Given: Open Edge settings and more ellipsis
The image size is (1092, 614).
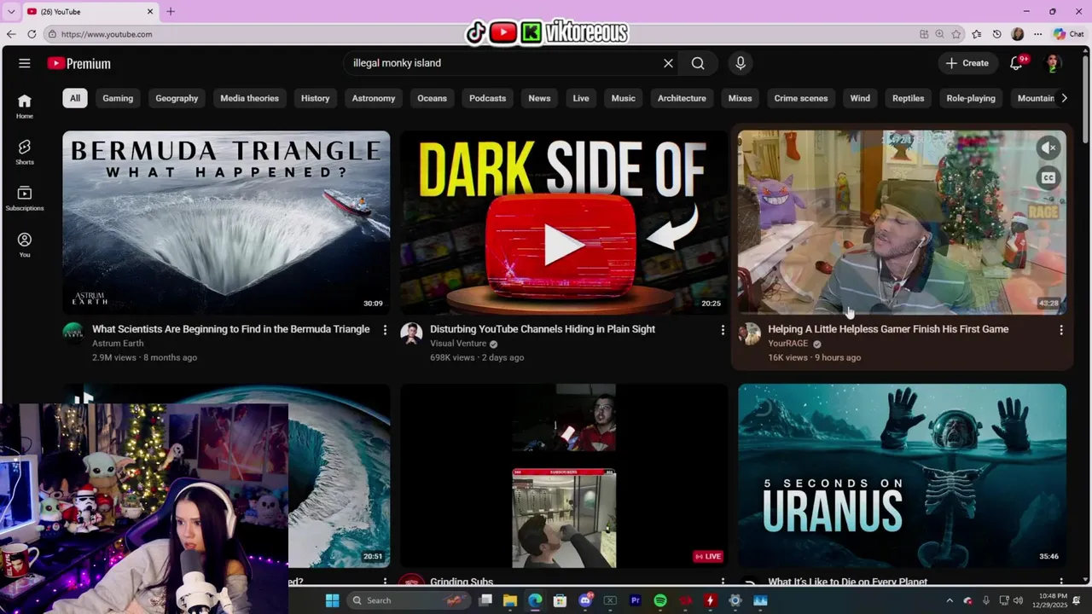Looking at the screenshot, I should (1037, 34).
